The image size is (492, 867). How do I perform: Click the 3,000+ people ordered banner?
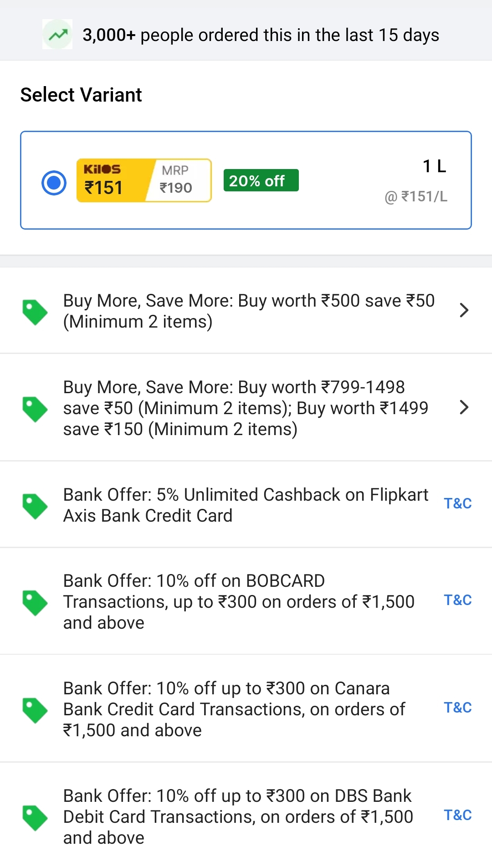pos(246,34)
